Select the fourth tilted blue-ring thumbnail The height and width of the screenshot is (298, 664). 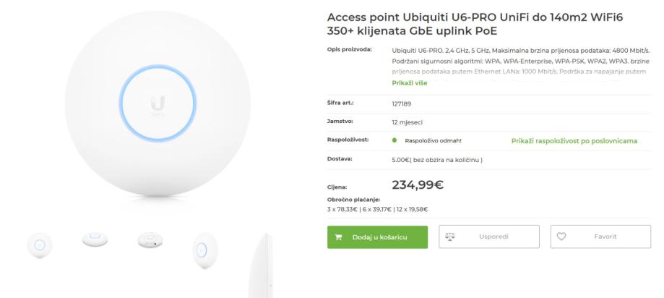(x=202, y=247)
